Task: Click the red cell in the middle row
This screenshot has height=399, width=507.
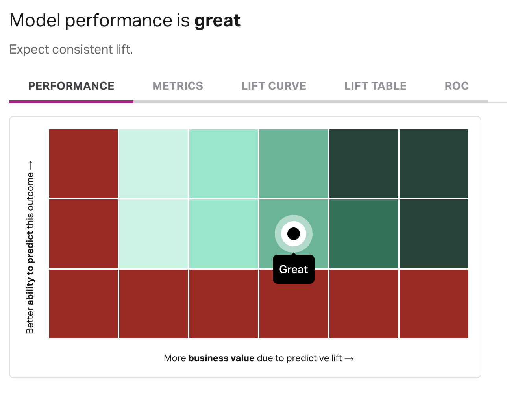Action: coord(83,234)
